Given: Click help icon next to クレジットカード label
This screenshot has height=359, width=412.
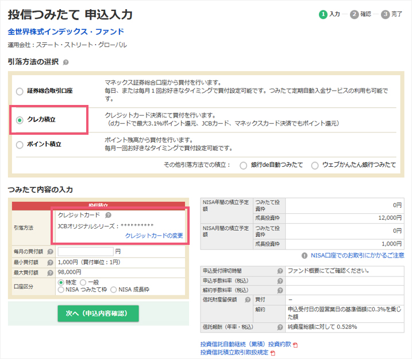Looking at the screenshot, I should (108, 215).
